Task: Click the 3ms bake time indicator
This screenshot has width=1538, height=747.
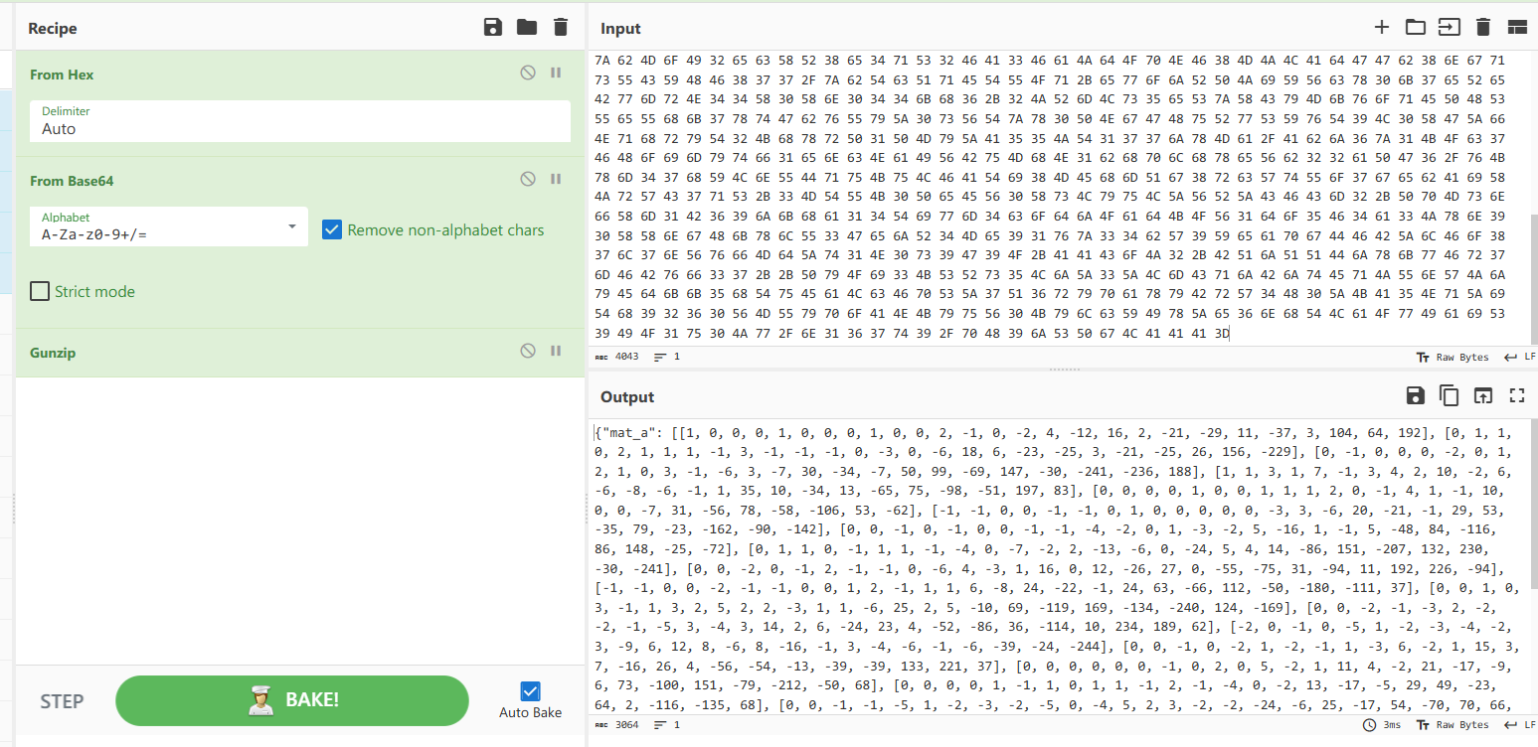Action: tap(1383, 725)
